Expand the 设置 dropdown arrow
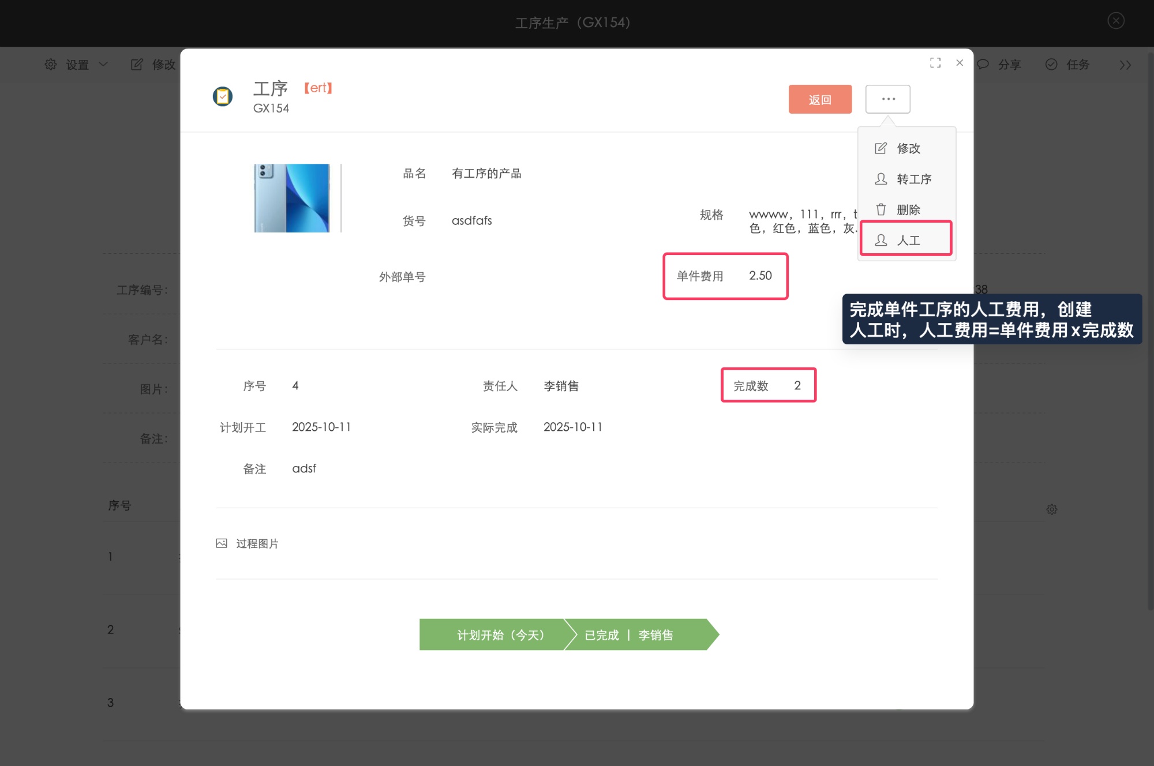This screenshot has height=766, width=1154. (x=103, y=65)
